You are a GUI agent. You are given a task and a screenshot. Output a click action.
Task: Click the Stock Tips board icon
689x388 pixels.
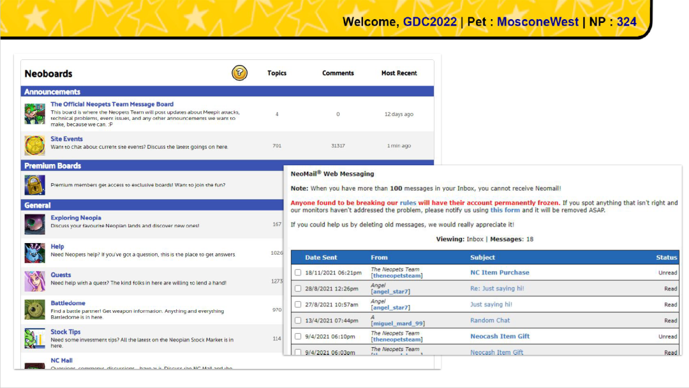pyautogui.click(x=34, y=338)
